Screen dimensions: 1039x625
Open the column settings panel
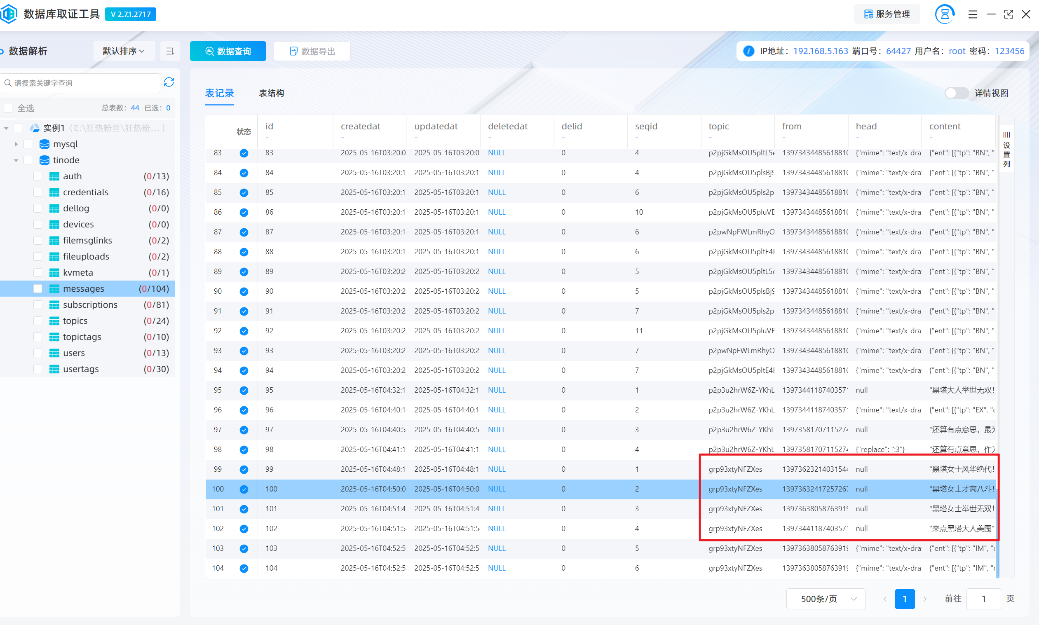coord(1006,149)
